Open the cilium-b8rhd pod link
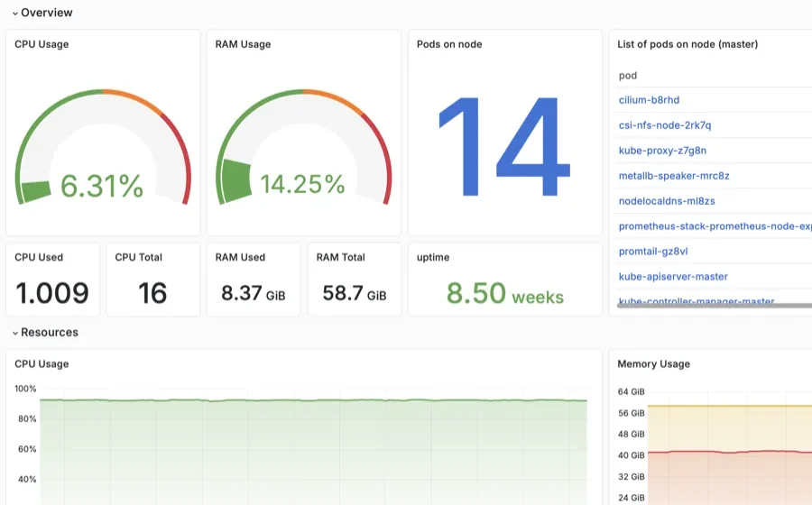 pyautogui.click(x=649, y=100)
